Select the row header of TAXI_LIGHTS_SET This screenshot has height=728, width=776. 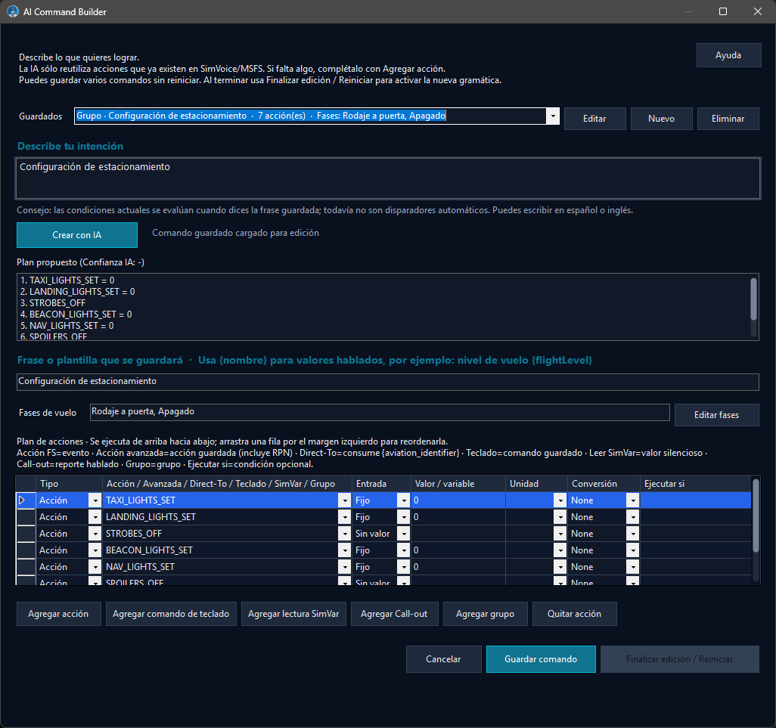coord(26,500)
